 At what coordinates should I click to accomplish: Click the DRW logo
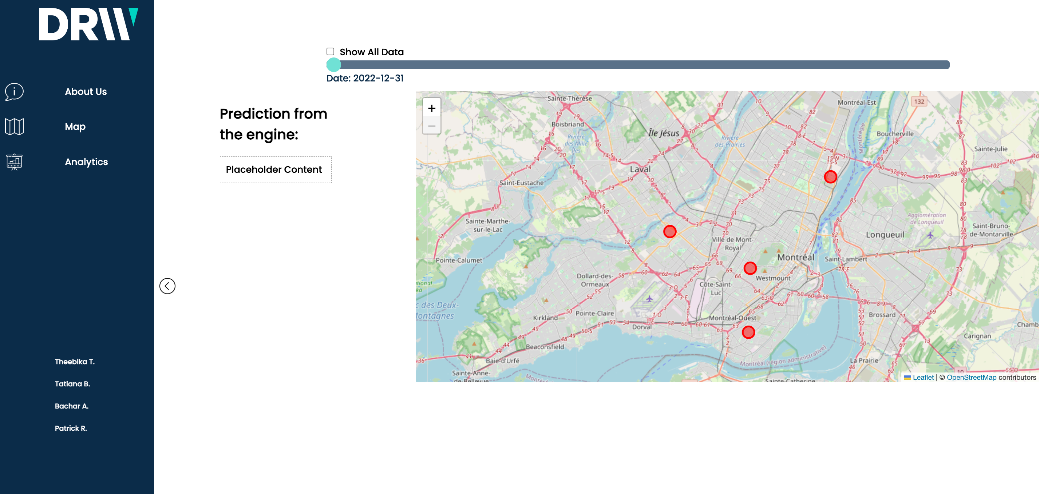click(88, 24)
